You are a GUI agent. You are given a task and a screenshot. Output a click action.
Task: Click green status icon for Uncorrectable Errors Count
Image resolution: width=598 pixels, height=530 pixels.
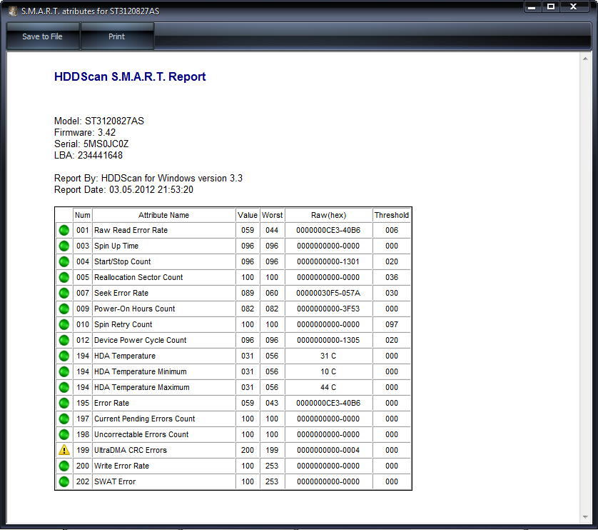click(x=64, y=434)
